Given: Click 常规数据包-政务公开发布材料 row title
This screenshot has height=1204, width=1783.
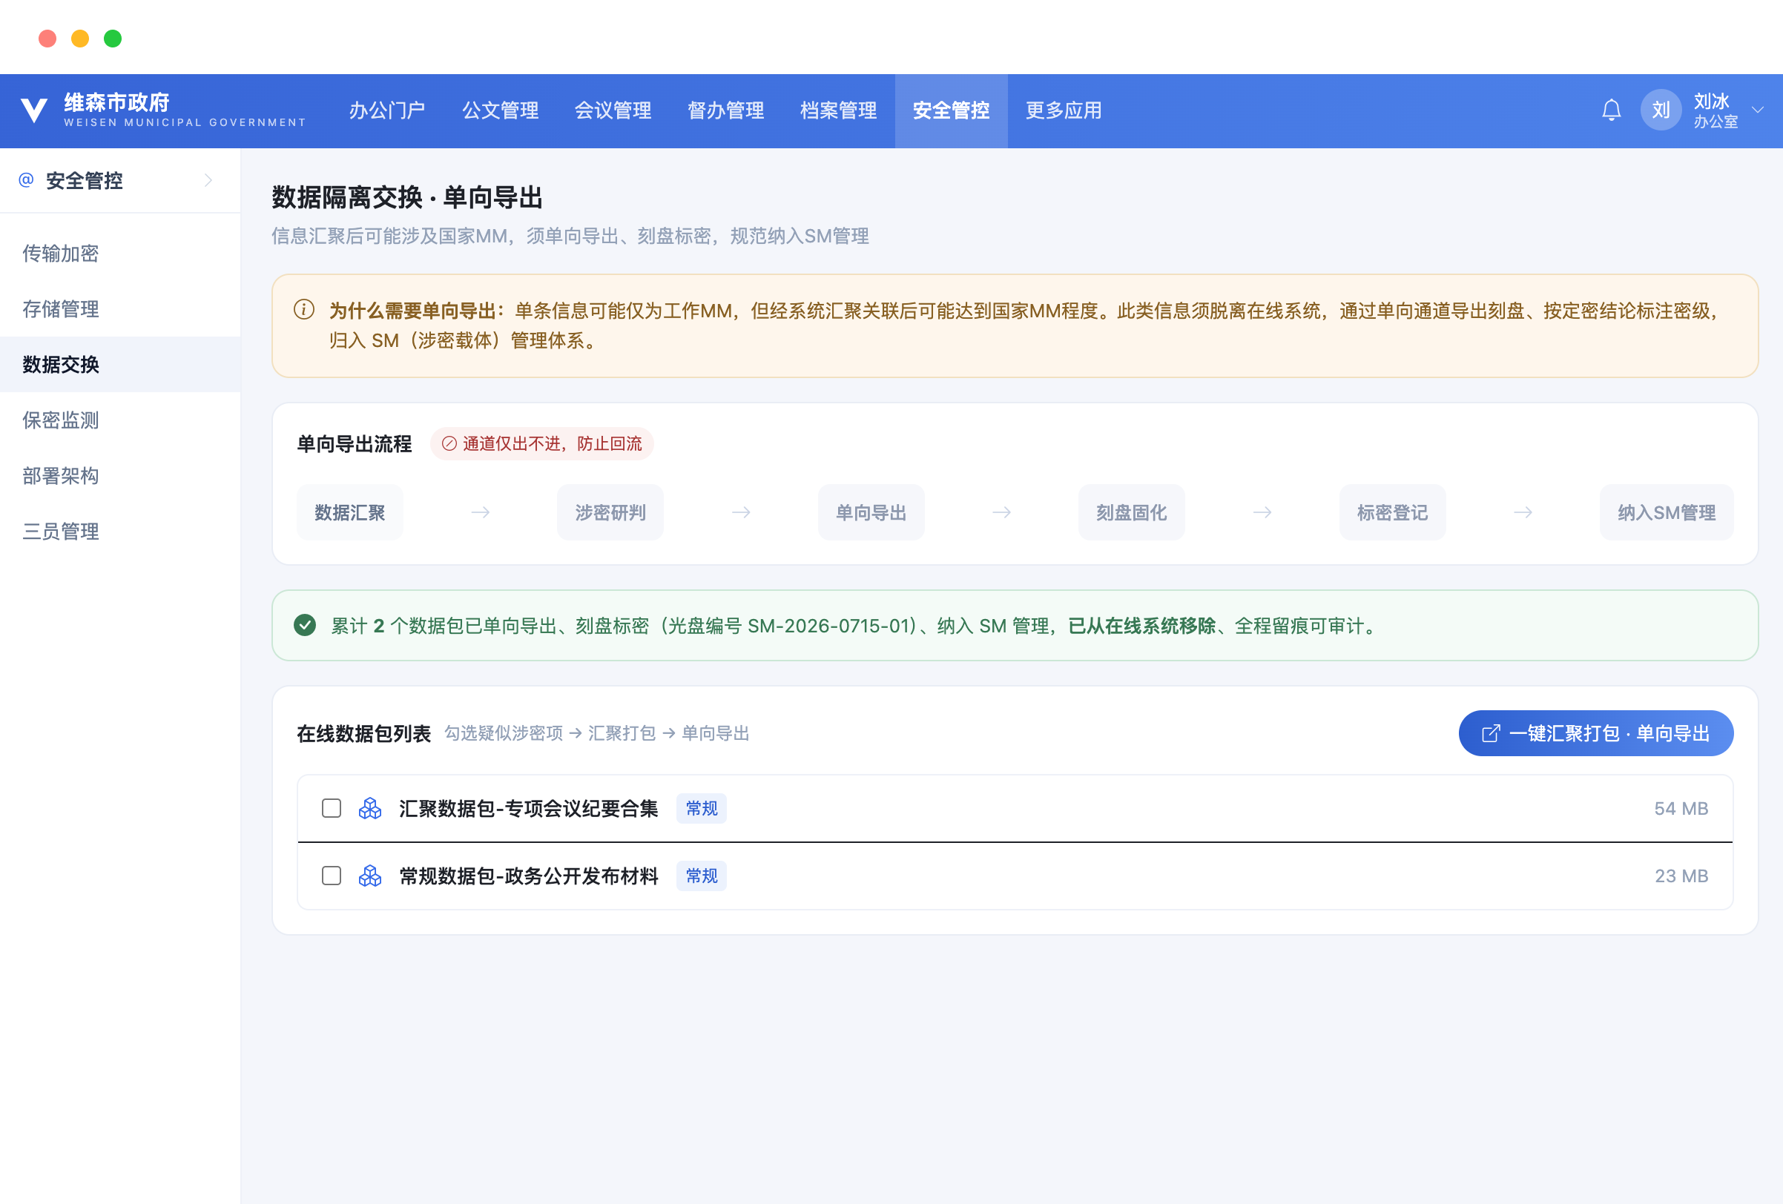Looking at the screenshot, I should 529,876.
